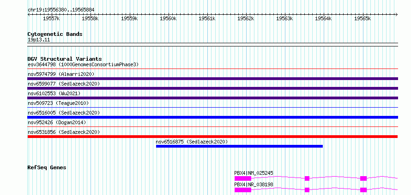Click the purple bar of nsv6102553
Viewport: 411px width, 195px height.
click(x=213, y=98)
